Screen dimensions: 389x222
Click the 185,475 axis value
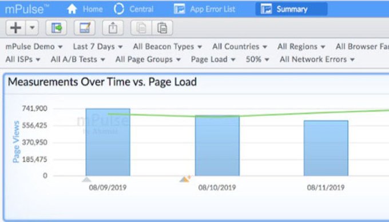coord(34,160)
